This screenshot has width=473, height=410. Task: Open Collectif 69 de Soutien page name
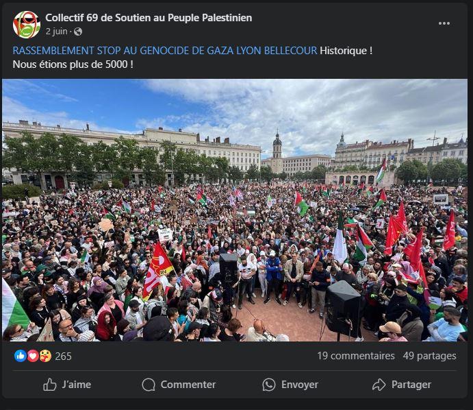pyautogui.click(x=149, y=18)
